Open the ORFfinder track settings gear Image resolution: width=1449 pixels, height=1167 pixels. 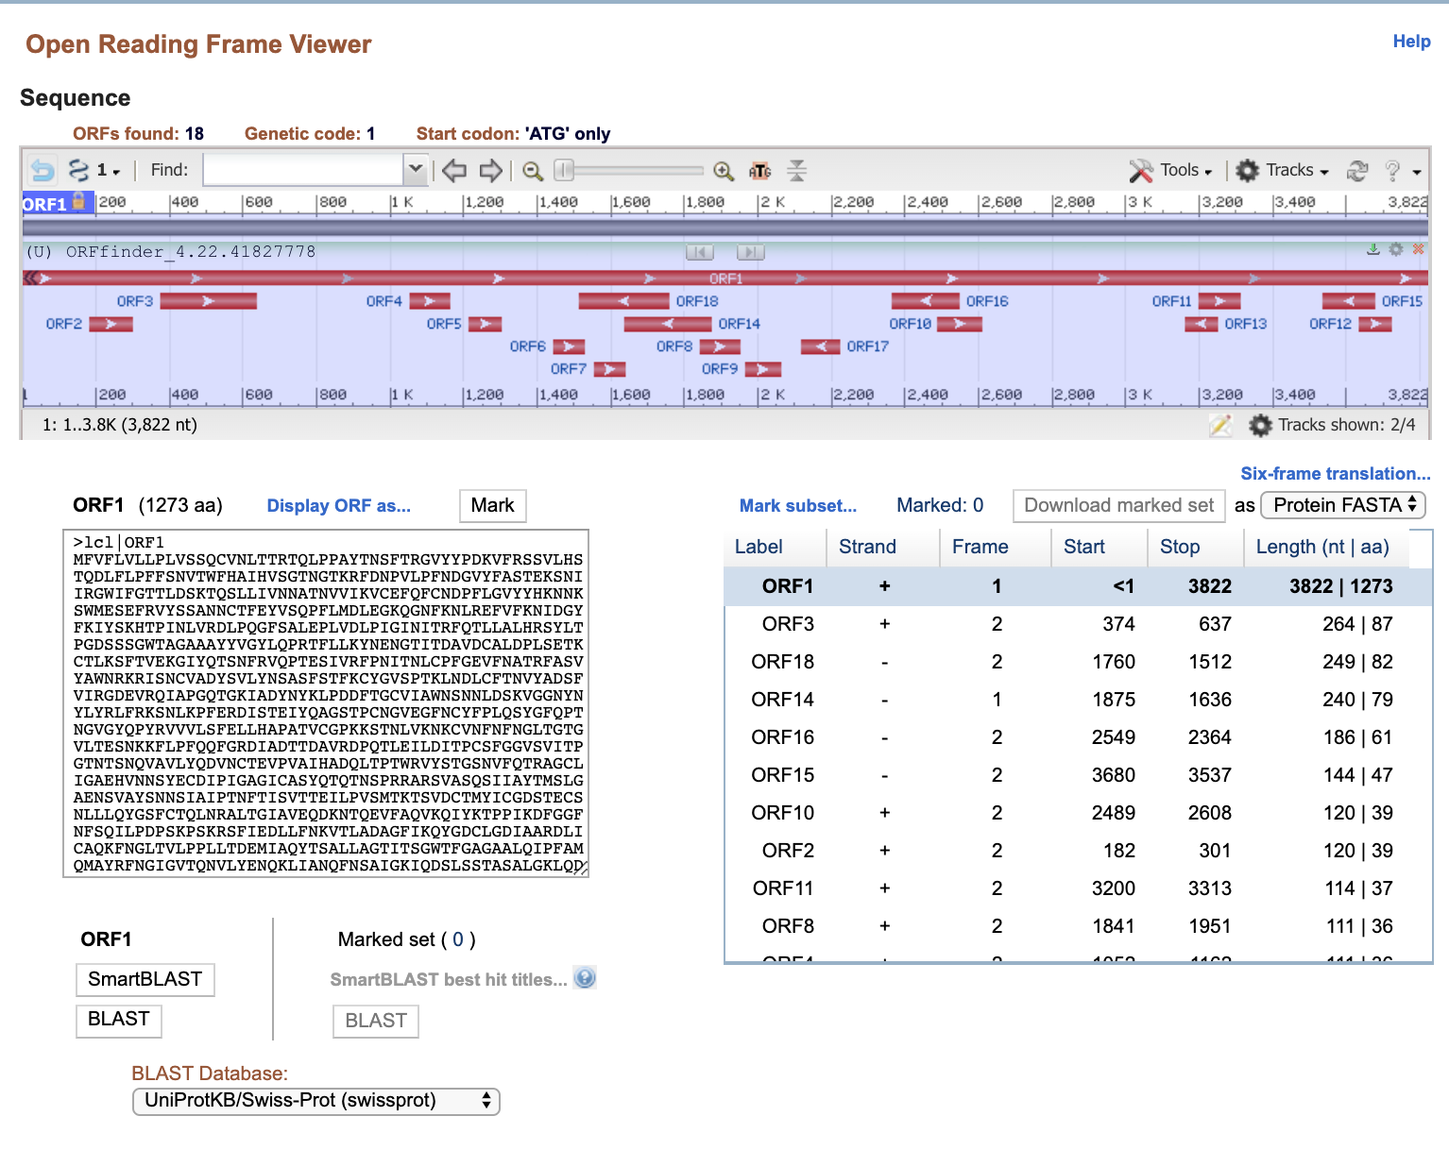(1396, 249)
